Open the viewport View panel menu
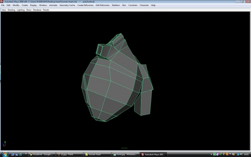The height and width of the screenshot is (157, 251). point(4,10)
